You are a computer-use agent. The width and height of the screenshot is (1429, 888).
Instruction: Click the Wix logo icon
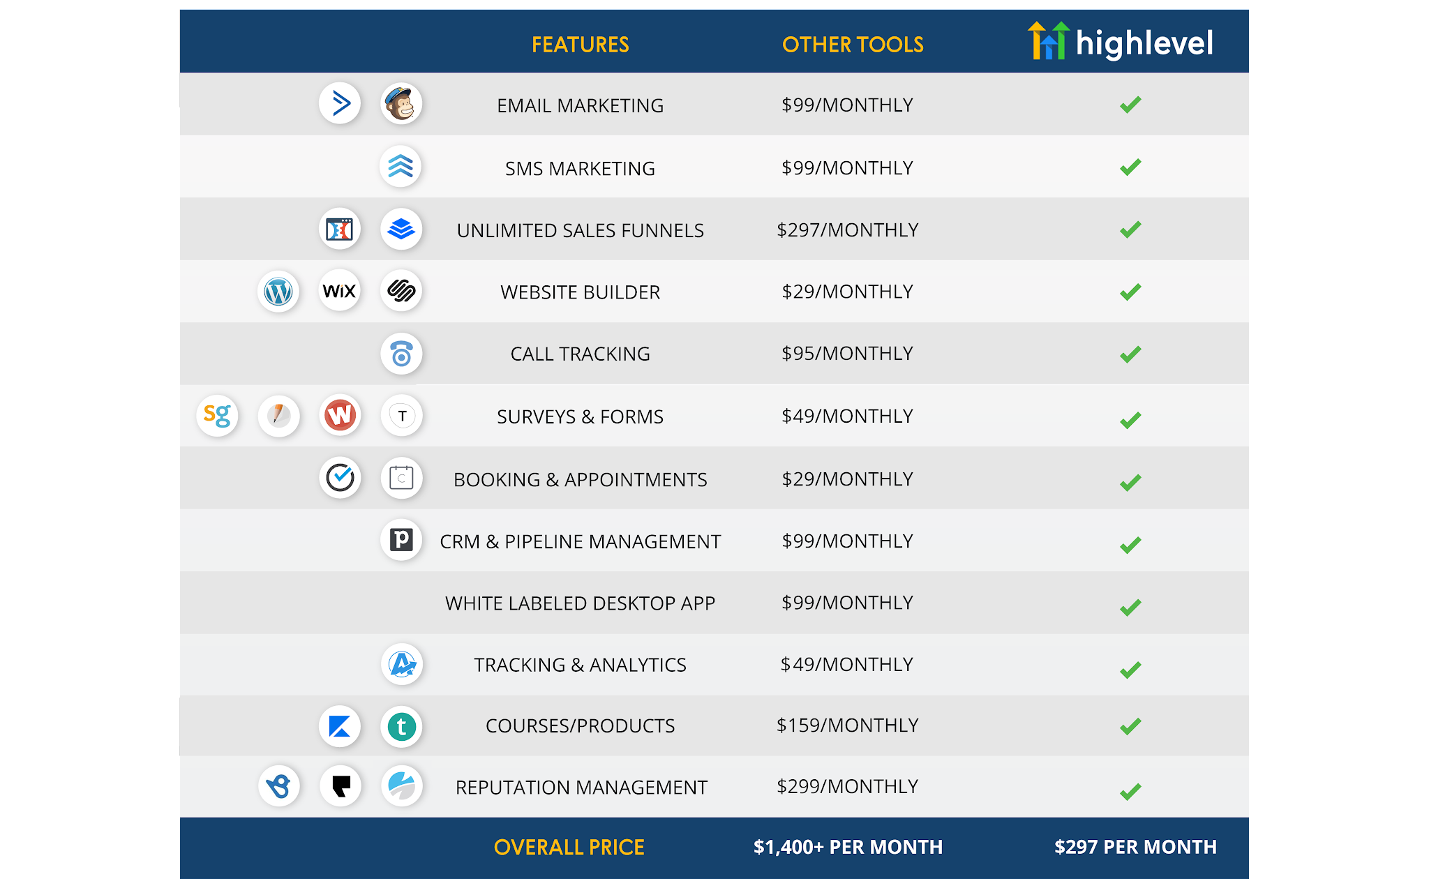coord(340,291)
